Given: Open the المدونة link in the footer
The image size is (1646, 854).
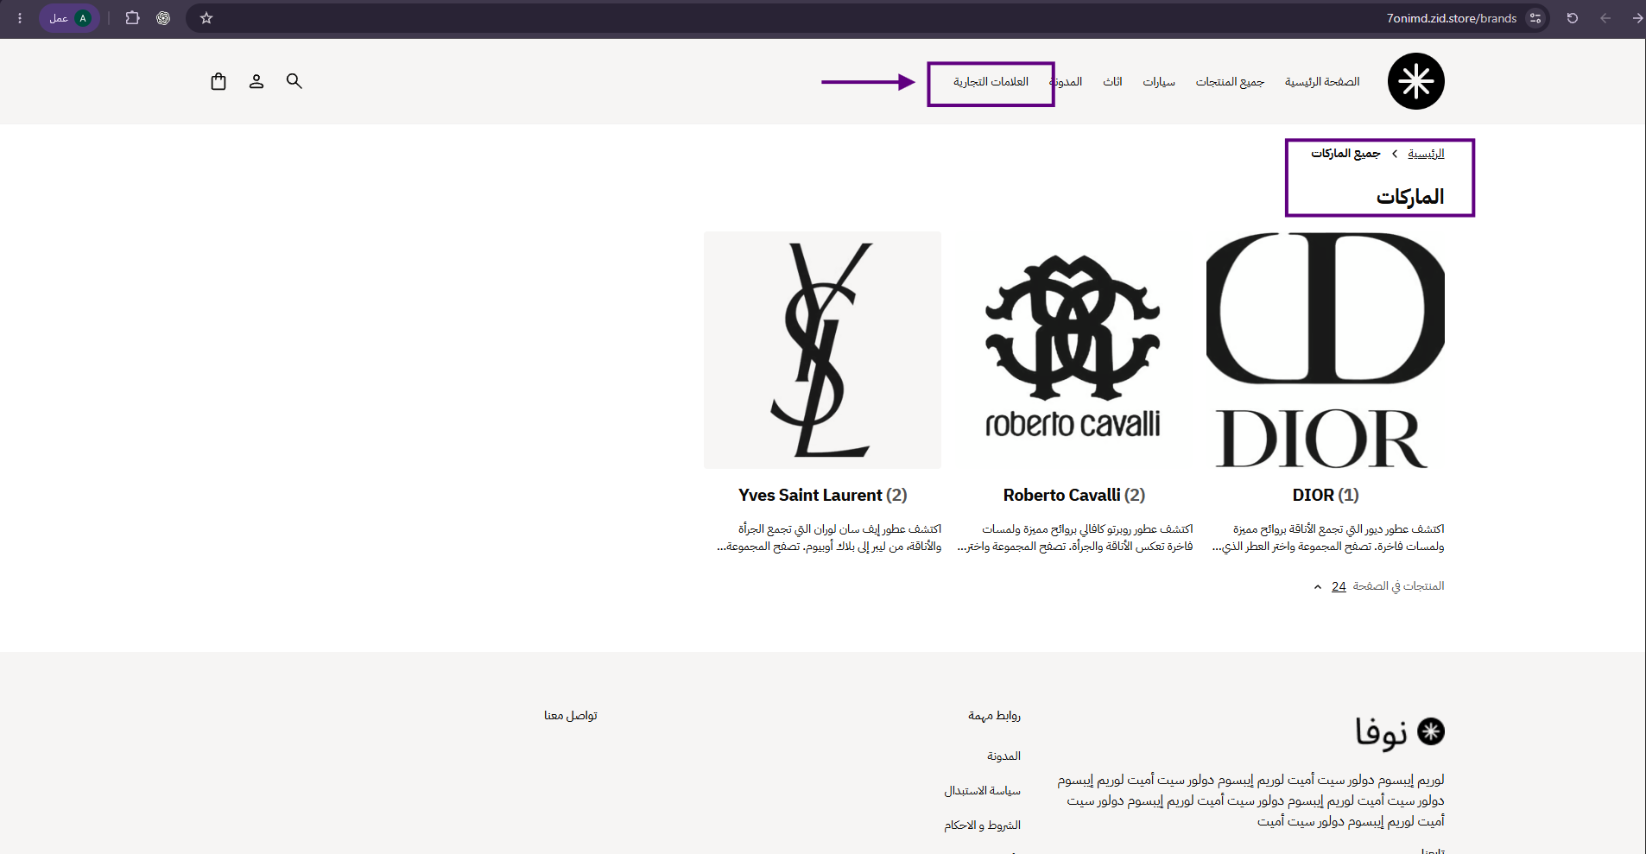Looking at the screenshot, I should pyautogui.click(x=1003, y=756).
